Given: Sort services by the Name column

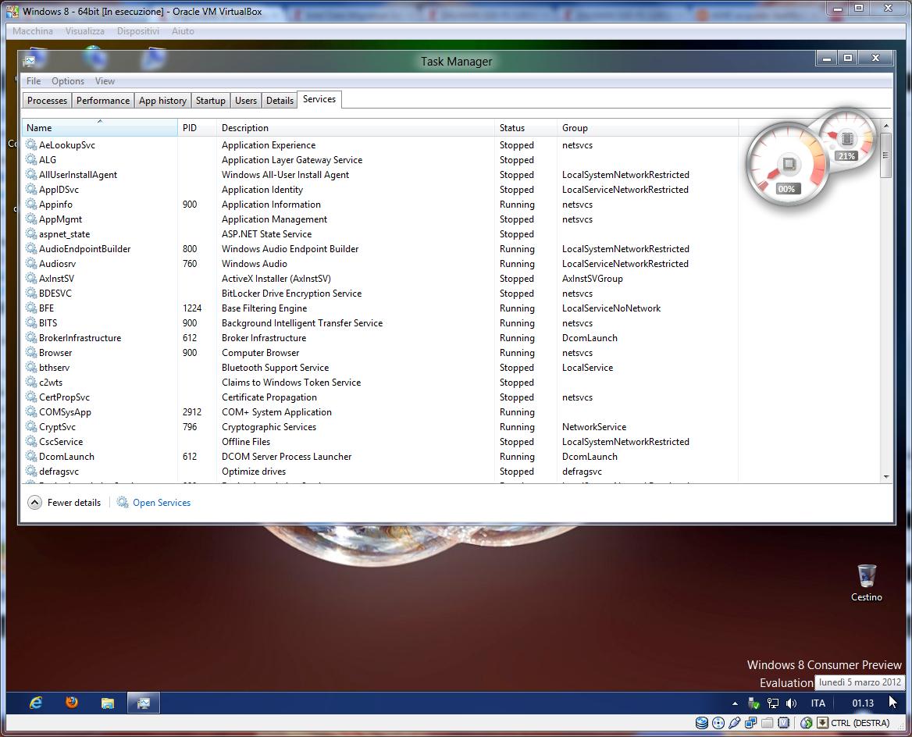Looking at the screenshot, I should (99, 127).
